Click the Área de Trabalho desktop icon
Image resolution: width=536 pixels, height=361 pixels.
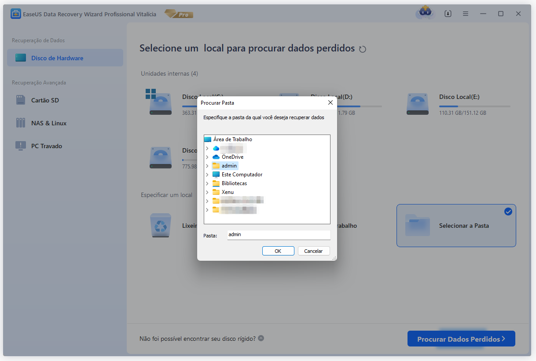coord(208,139)
